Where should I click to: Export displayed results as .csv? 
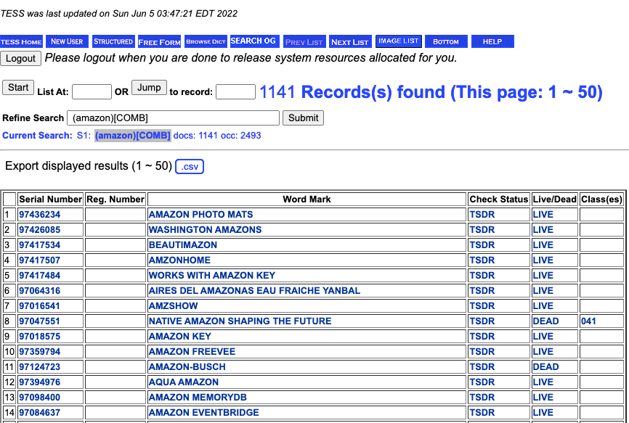190,167
